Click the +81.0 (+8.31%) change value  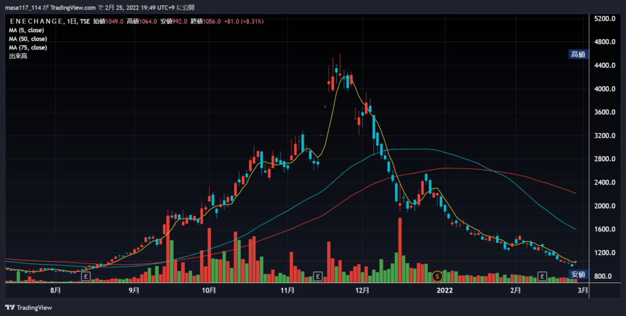[x=244, y=21]
